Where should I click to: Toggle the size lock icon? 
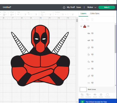[28, 13]
